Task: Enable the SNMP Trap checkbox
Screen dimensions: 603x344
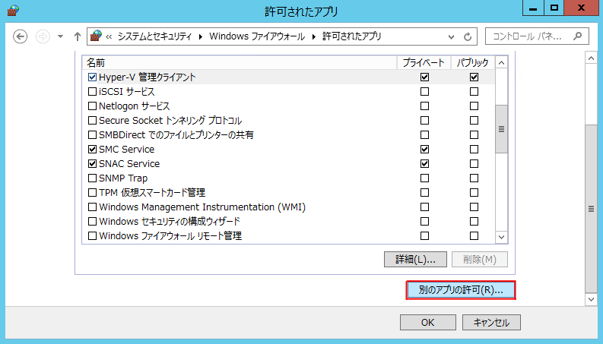Action: (92, 178)
